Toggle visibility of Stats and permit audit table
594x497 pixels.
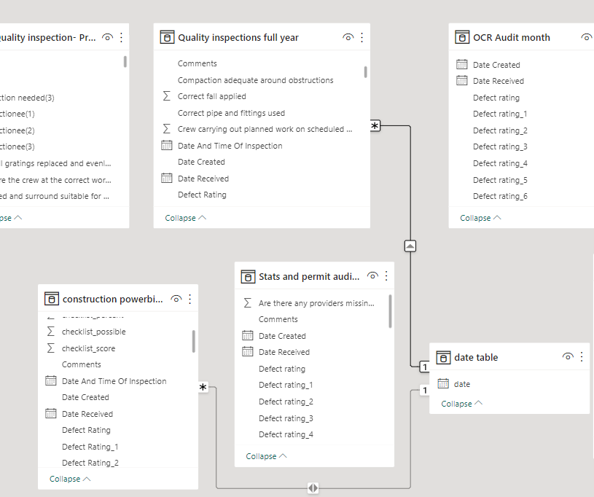pos(372,275)
